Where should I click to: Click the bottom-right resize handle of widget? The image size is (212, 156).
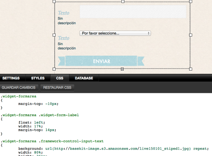(x=191, y=69)
